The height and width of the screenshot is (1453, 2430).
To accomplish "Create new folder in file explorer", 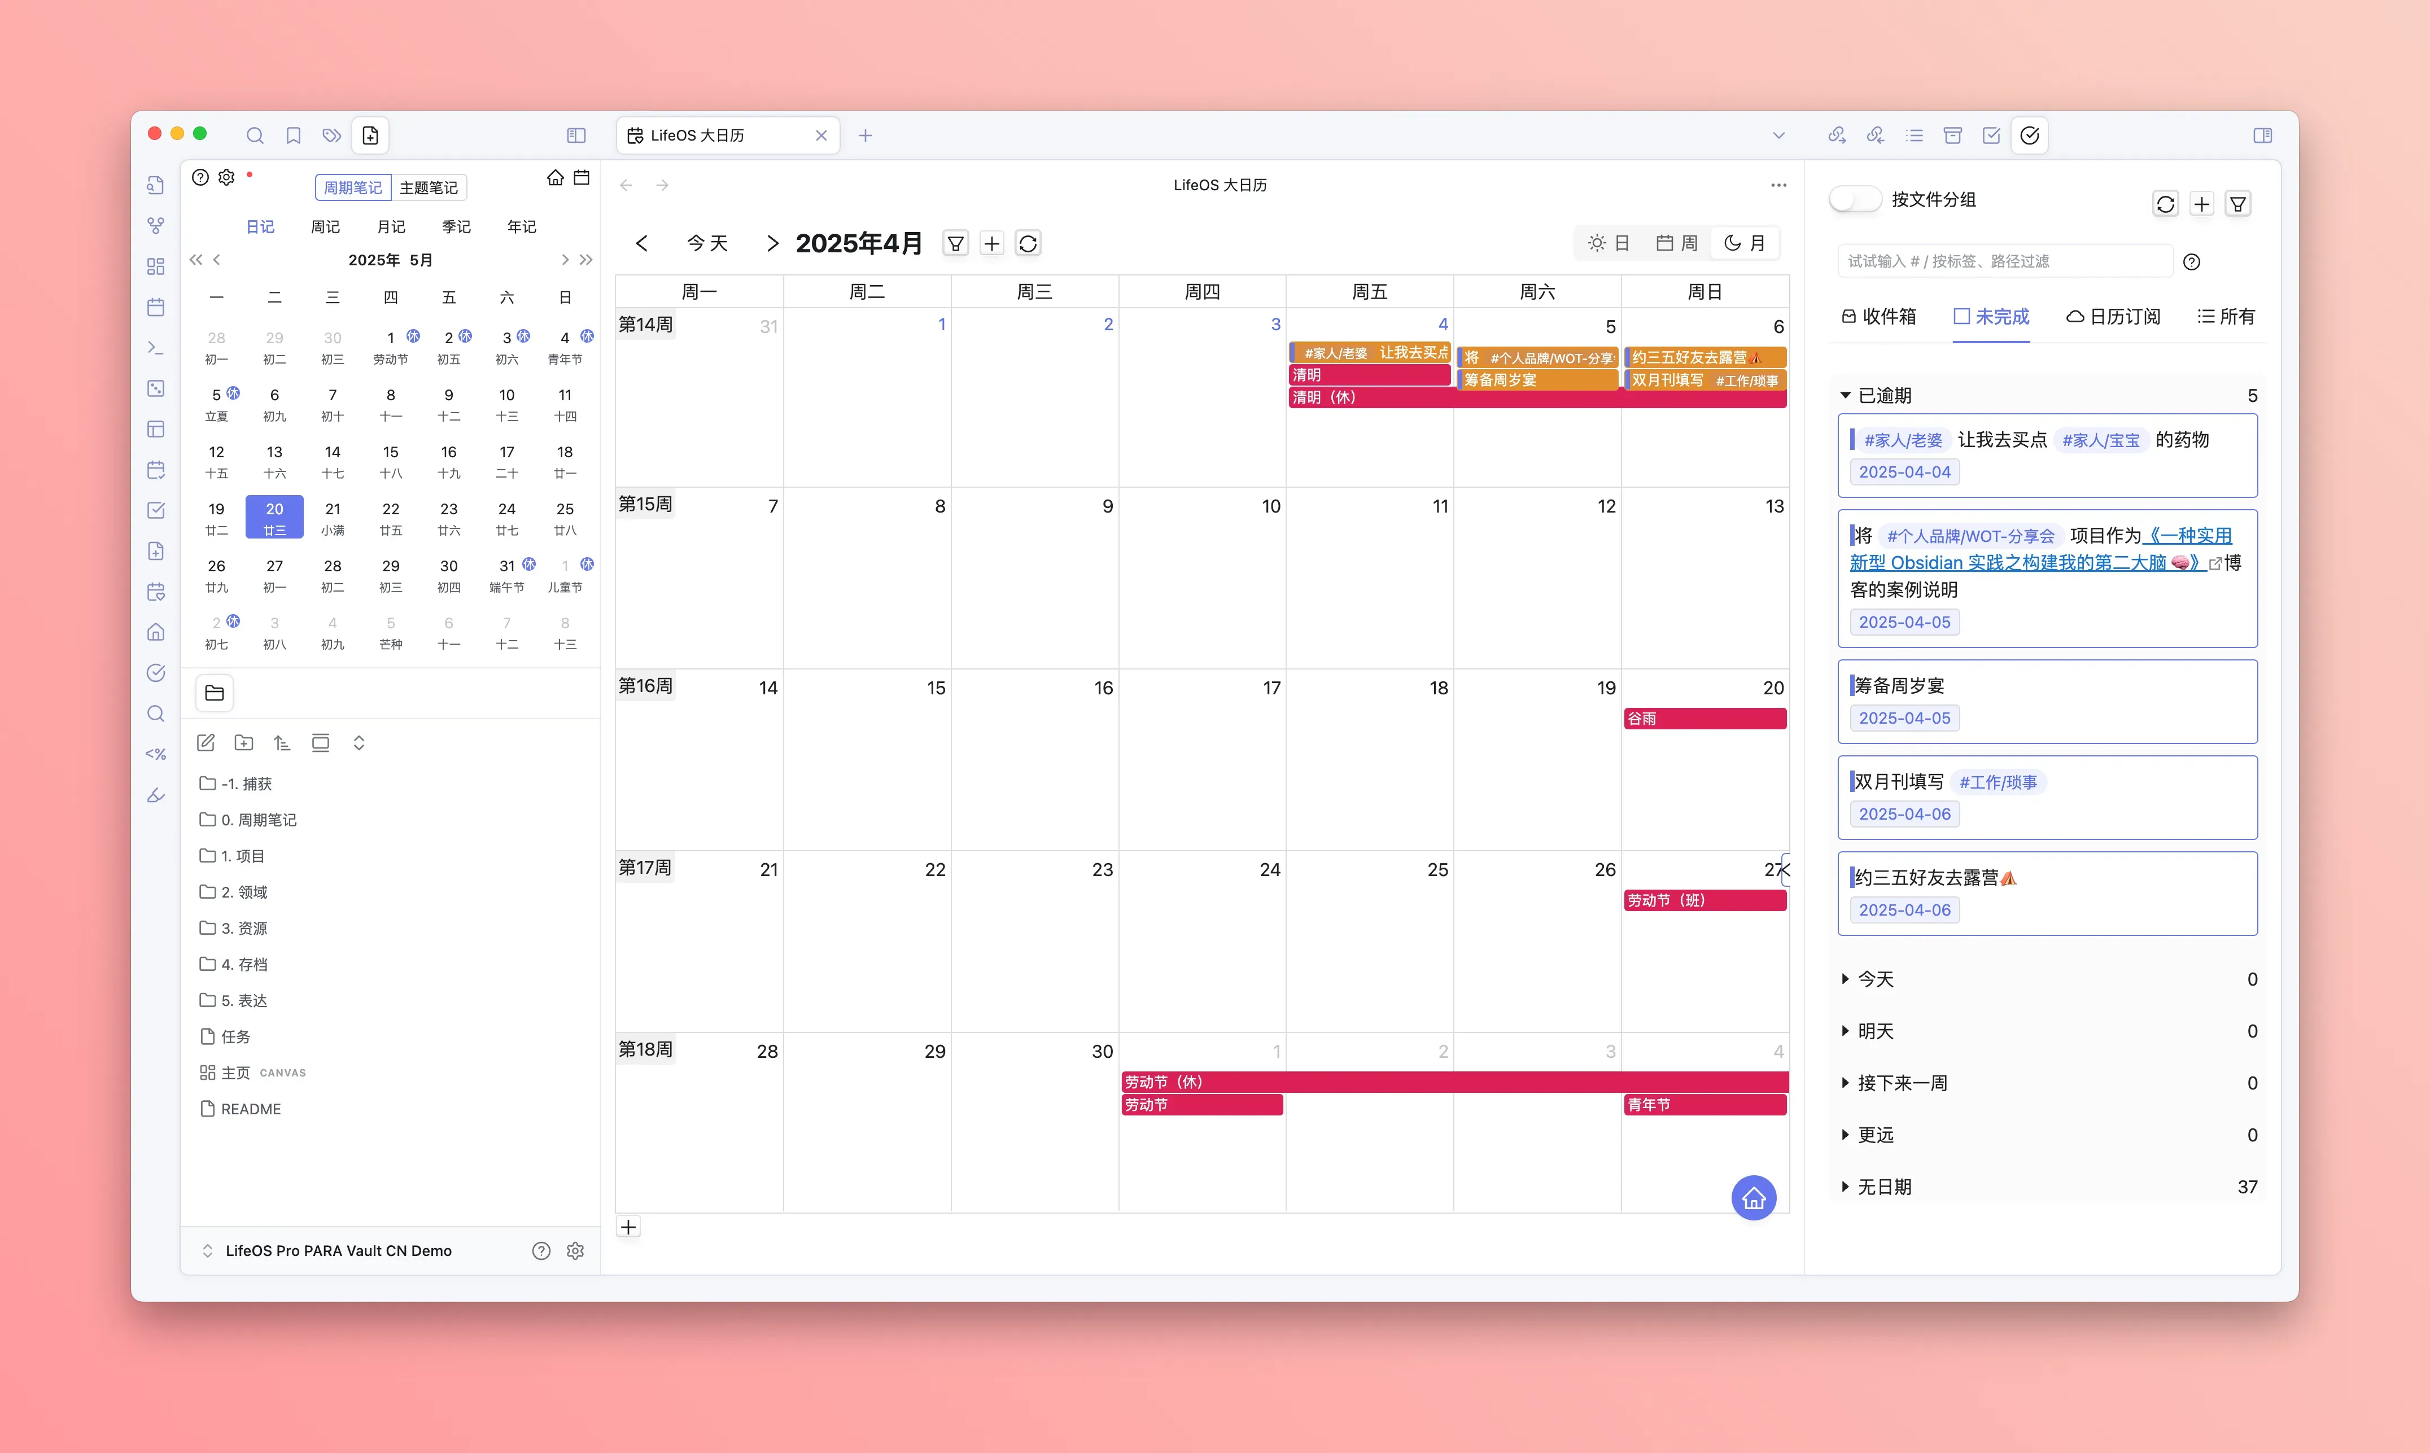I will pyautogui.click(x=244, y=743).
